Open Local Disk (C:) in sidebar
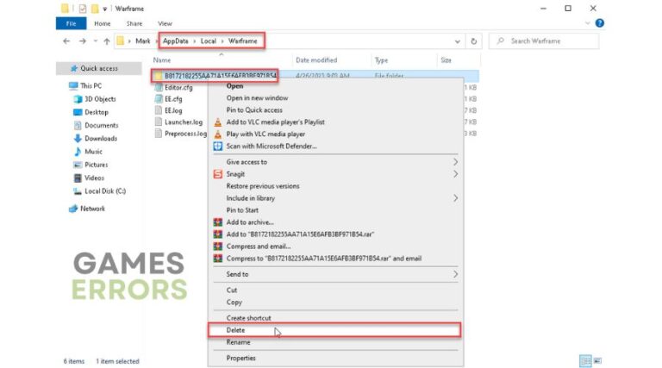Screen dimensions: 662x368 [x=105, y=191]
